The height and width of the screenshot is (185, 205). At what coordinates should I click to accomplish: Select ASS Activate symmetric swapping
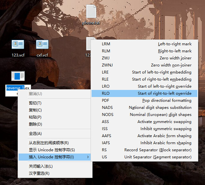(145, 121)
